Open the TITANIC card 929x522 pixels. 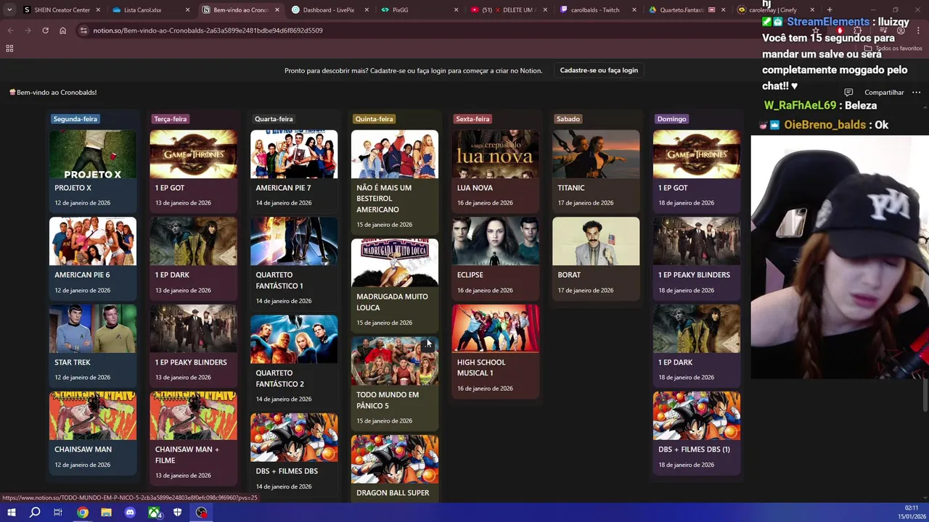pos(596,170)
